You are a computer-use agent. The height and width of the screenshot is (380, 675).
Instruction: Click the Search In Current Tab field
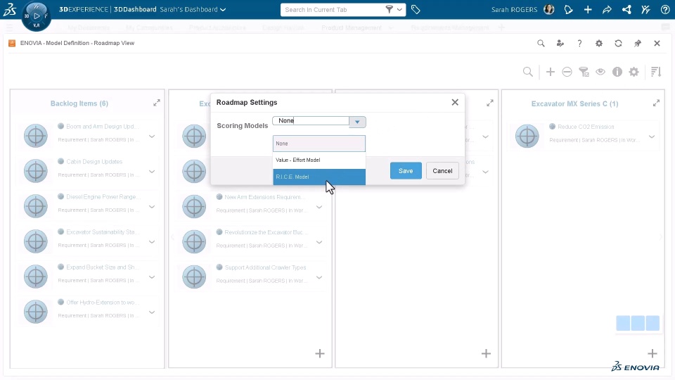333,9
